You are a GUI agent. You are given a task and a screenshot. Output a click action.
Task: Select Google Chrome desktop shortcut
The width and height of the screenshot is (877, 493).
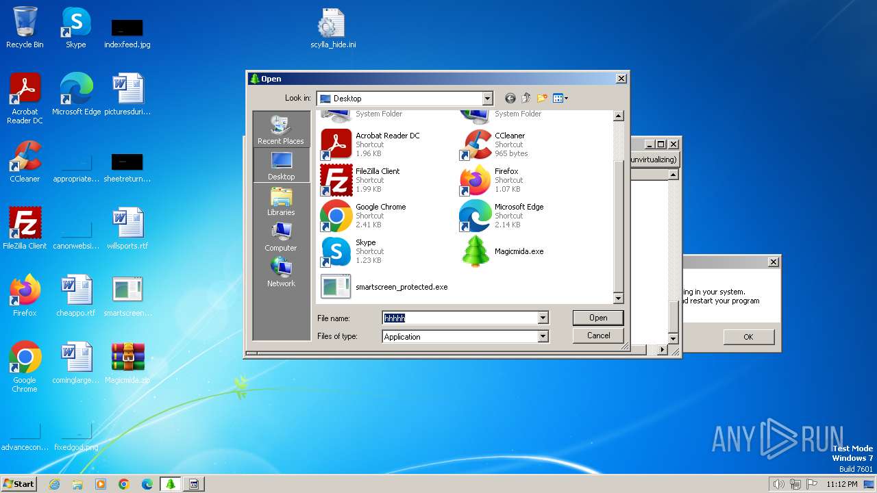pyautogui.click(x=25, y=367)
